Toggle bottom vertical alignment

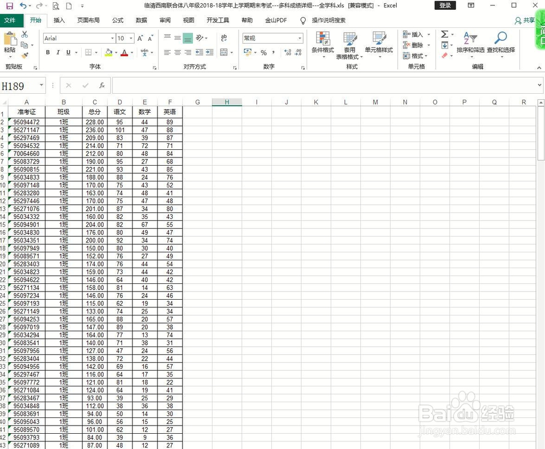187,38
